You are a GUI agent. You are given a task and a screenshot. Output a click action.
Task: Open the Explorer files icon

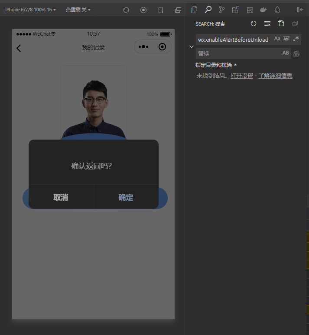coord(194,10)
